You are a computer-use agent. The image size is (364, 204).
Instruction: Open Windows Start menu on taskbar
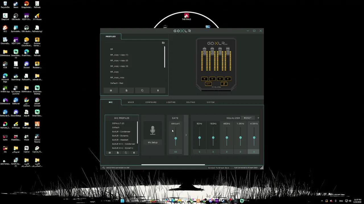point(122,201)
